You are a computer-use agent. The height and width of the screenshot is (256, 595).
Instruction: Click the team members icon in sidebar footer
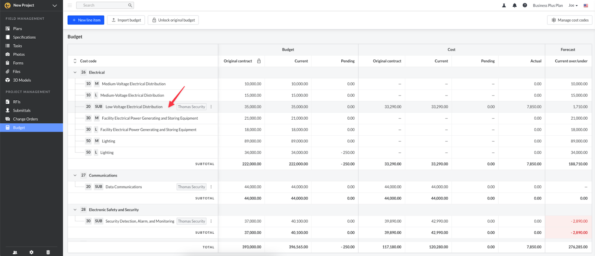click(x=15, y=252)
